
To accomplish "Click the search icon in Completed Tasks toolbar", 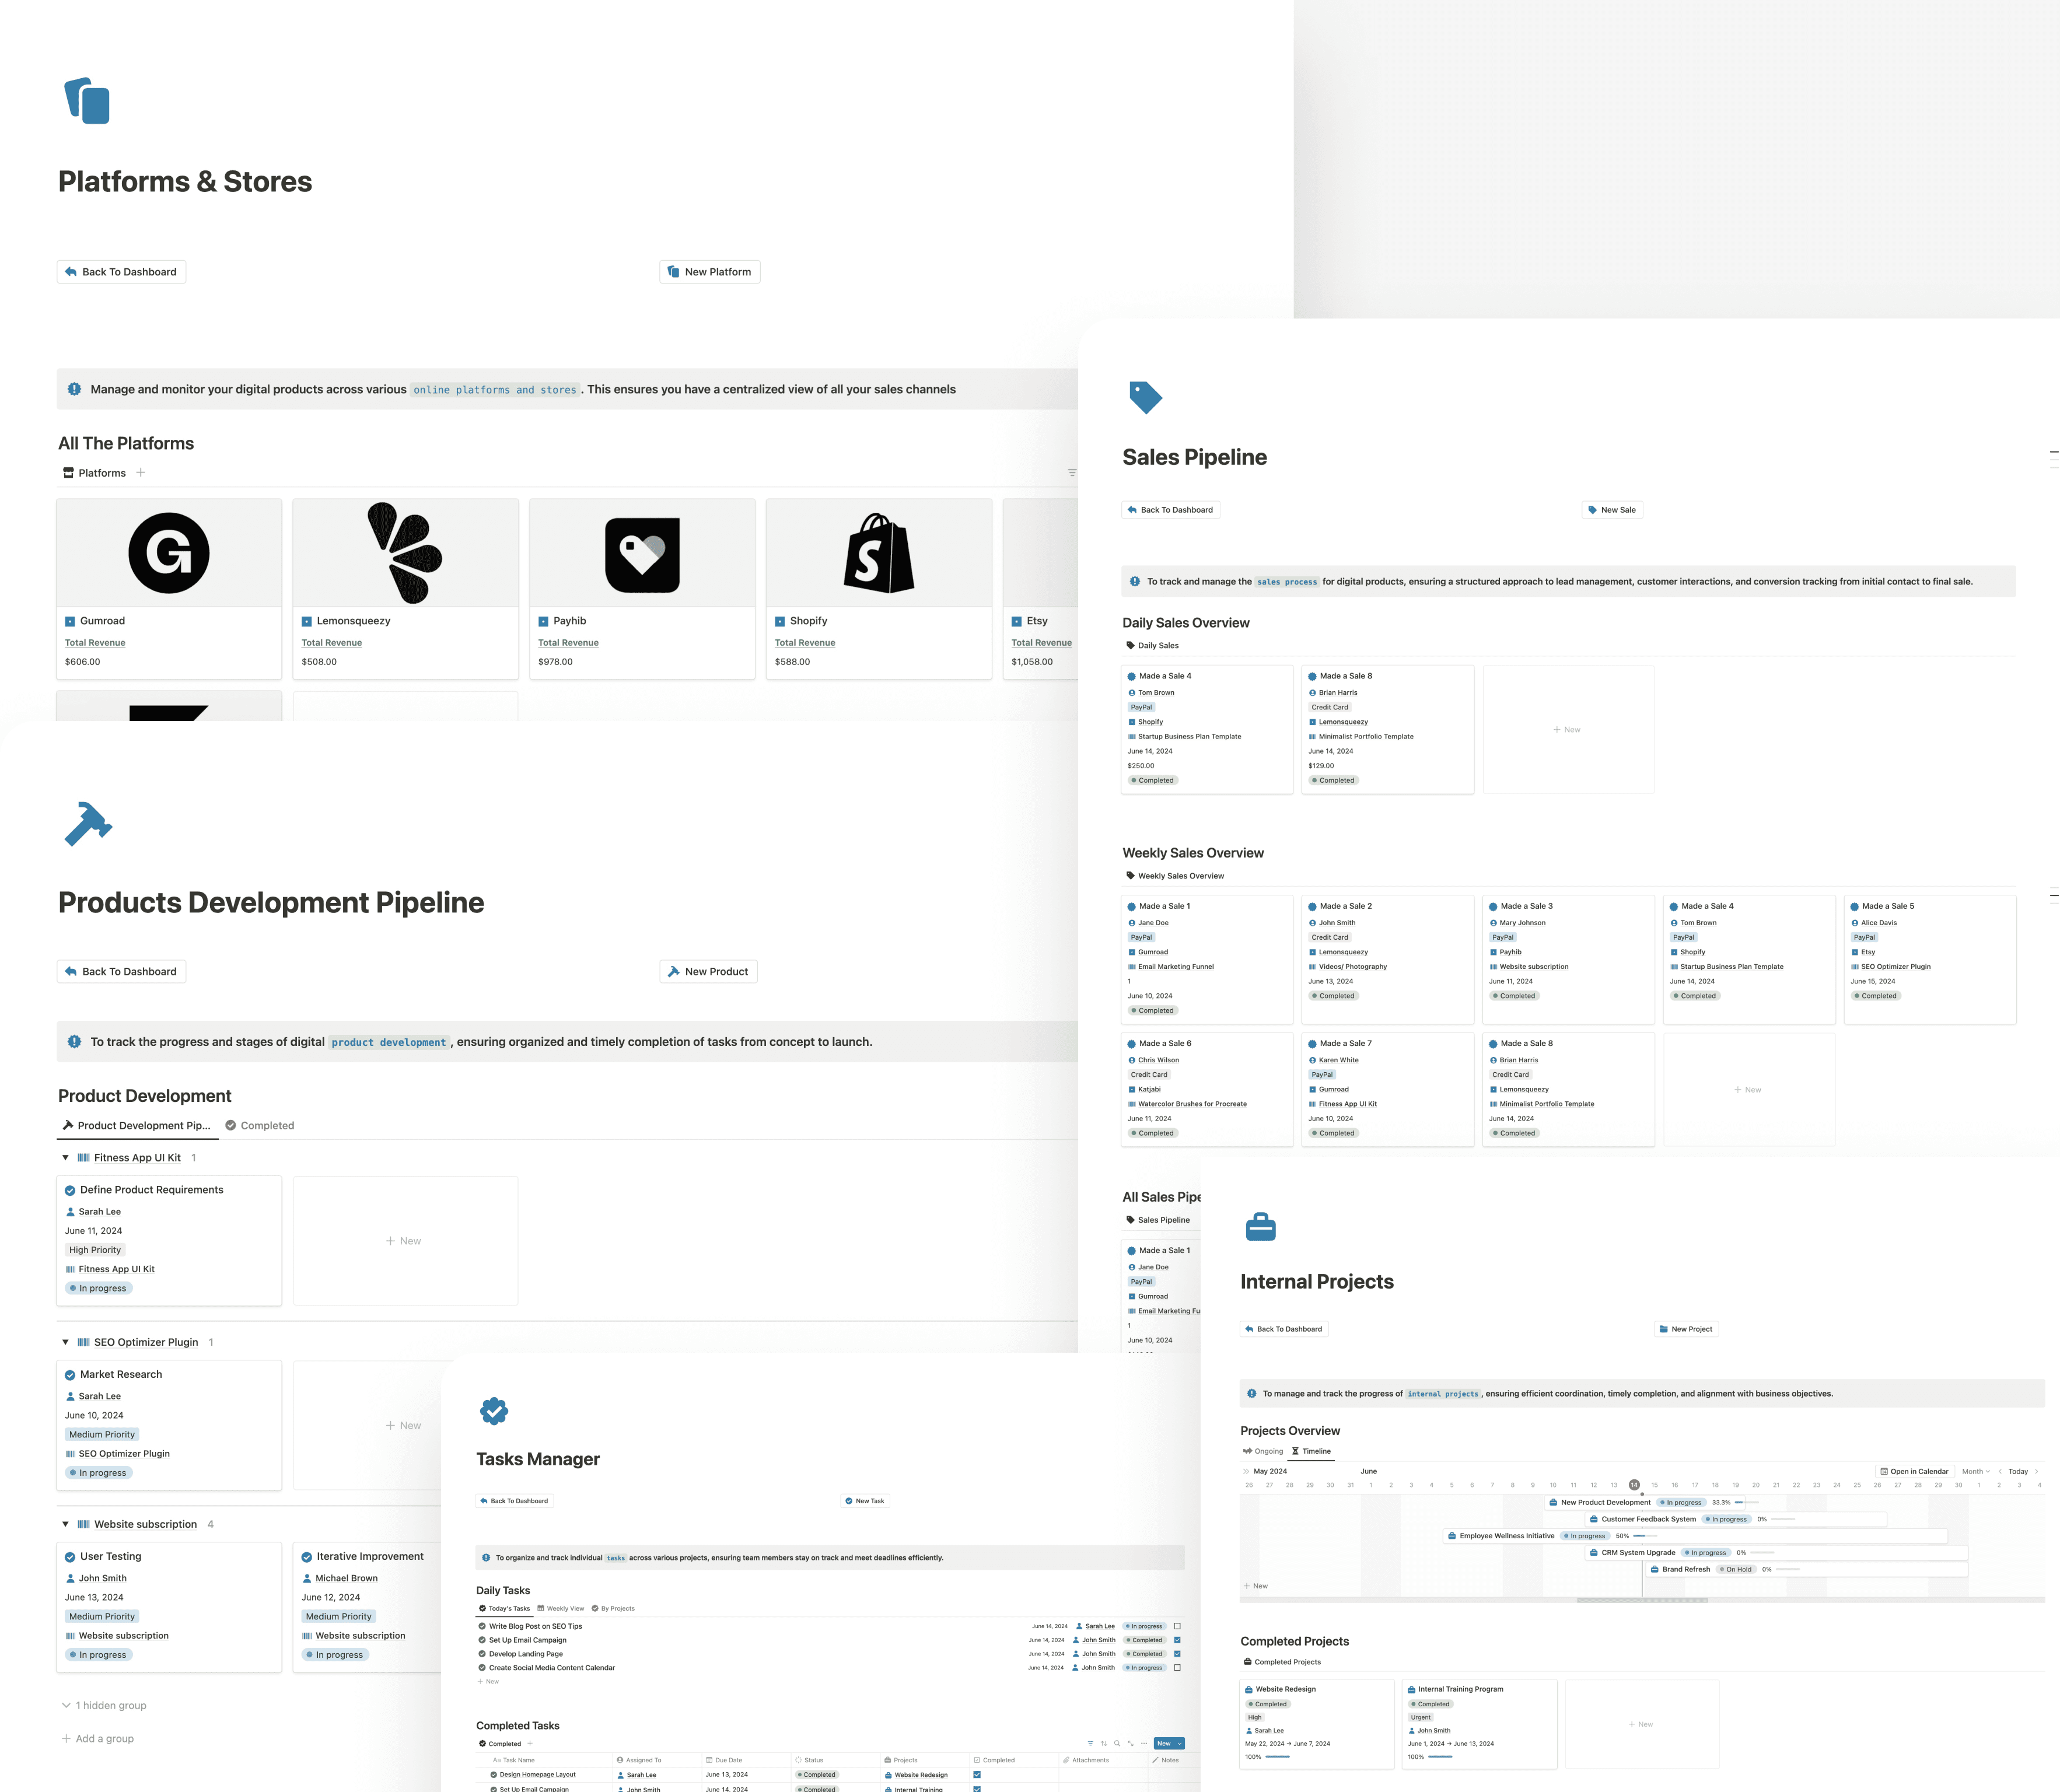I will tap(1117, 1744).
